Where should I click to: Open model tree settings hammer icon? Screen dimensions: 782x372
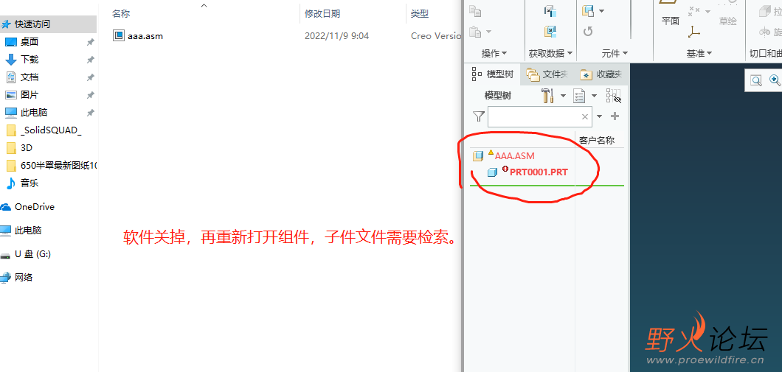pos(547,96)
